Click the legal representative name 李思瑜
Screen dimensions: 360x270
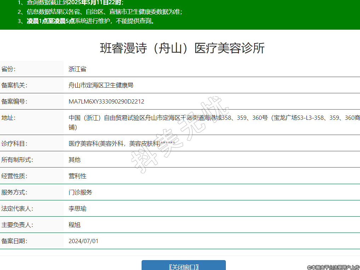pyautogui.click(x=78, y=209)
